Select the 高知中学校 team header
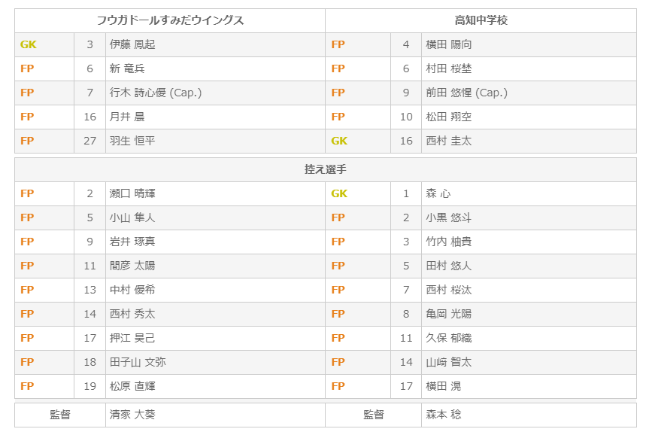Screen dimensions: 646x435 click(x=481, y=20)
